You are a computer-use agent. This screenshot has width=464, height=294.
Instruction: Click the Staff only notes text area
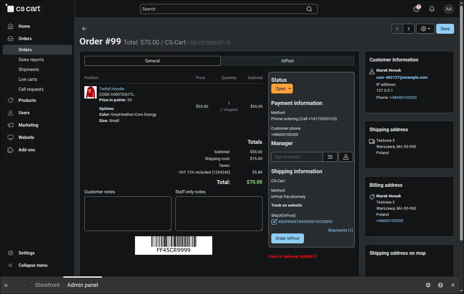(219, 214)
